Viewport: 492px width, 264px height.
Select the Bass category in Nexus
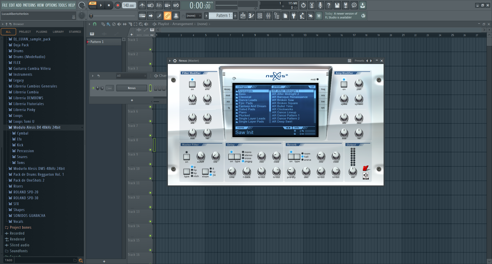(x=242, y=94)
